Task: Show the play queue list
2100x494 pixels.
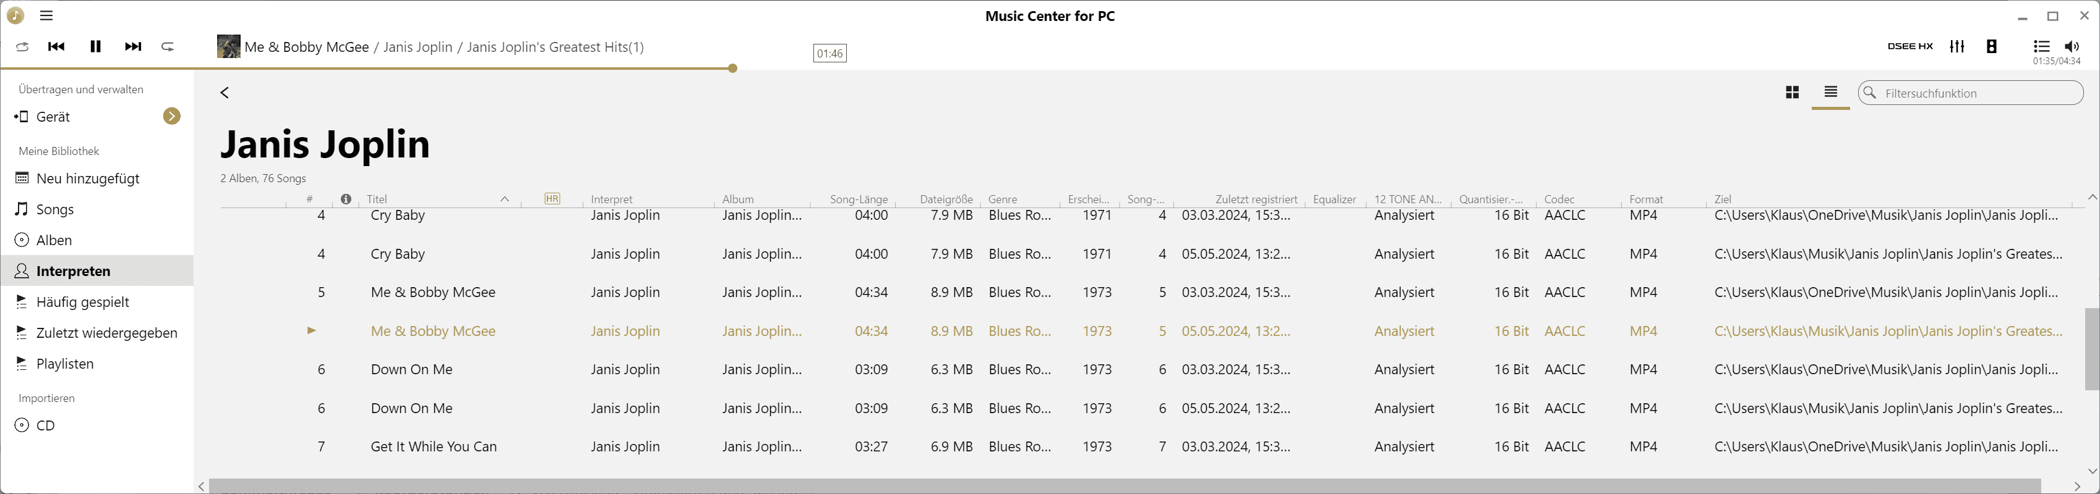Action: [2041, 46]
